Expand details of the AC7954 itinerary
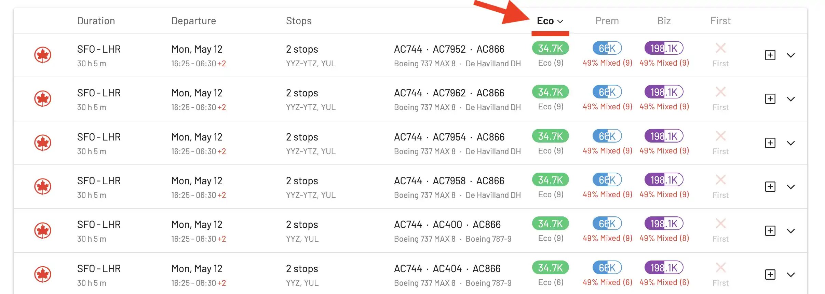The height and width of the screenshot is (294, 825). (x=791, y=143)
